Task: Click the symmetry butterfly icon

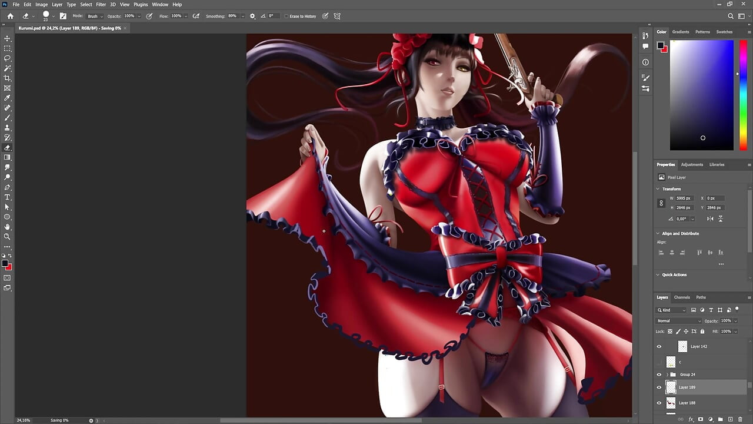Action: [x=337, y=16]
